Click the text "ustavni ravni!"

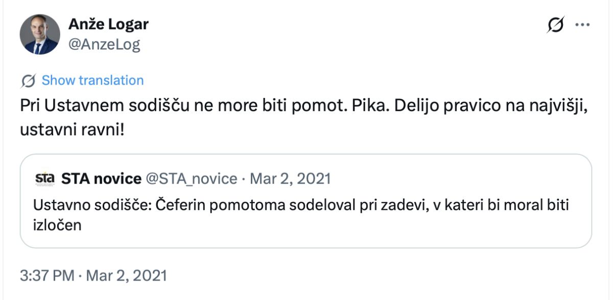[x=72, y=129]
